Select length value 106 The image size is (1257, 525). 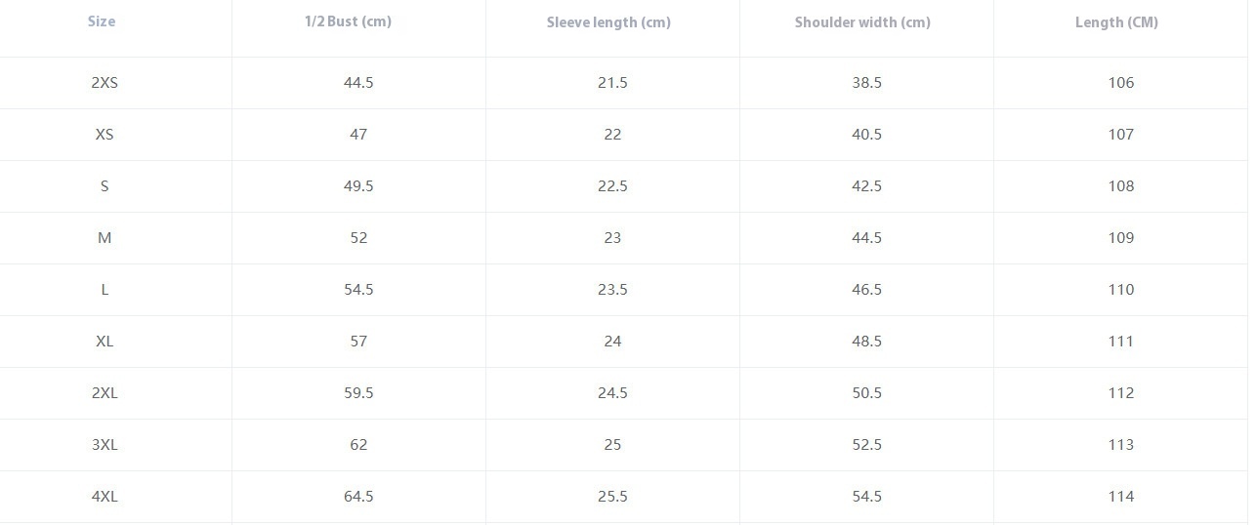[x=1121, y=83]
